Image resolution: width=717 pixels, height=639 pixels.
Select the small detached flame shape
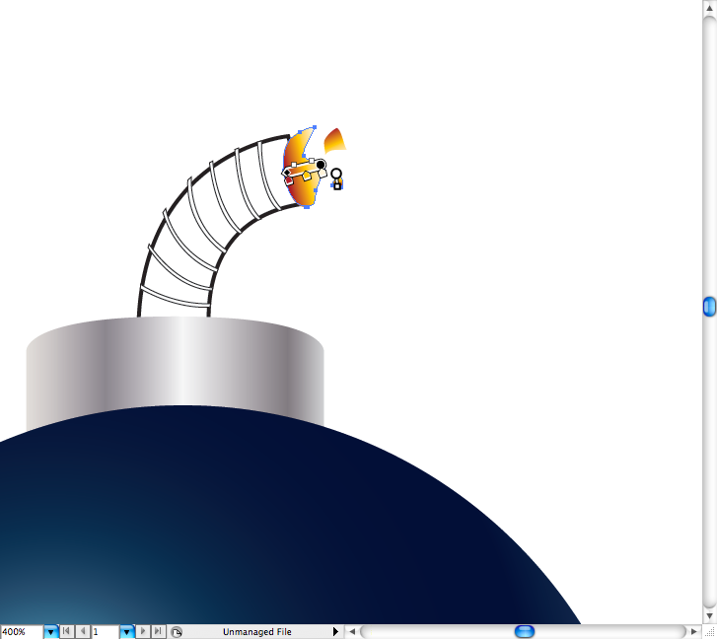[333, 140]
